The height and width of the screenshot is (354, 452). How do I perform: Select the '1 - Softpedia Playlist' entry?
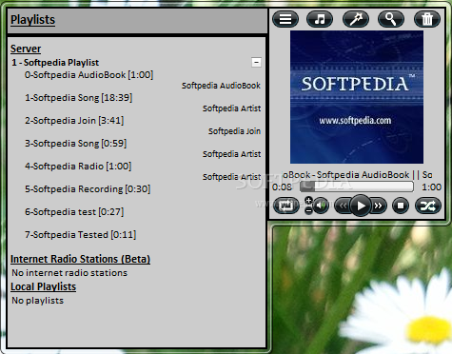click(55, 63)
